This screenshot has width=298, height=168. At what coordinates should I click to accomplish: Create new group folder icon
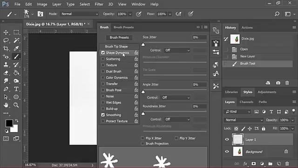(x=270, y=164)
